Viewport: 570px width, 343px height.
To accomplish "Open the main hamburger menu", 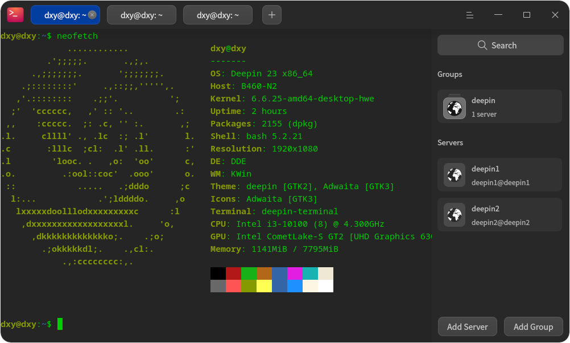I will [x=470, y=15].
